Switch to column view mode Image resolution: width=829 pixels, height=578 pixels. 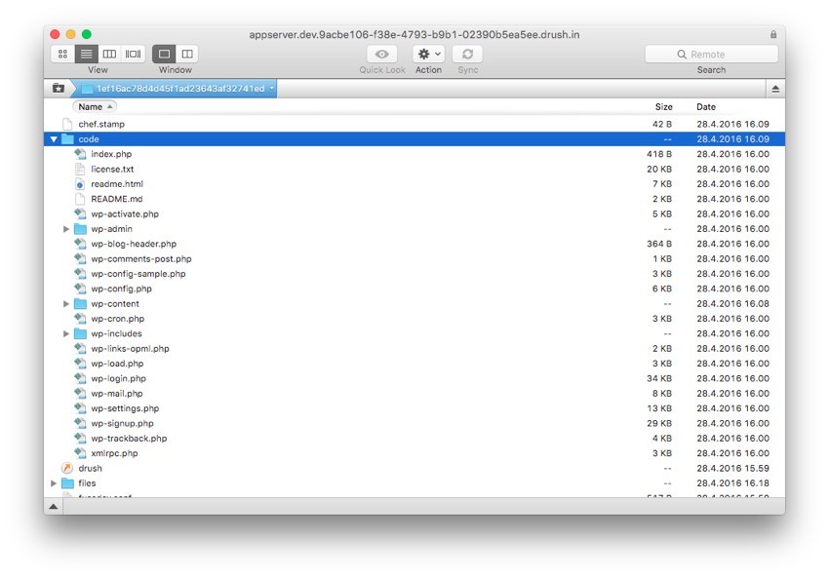[109, 54]
